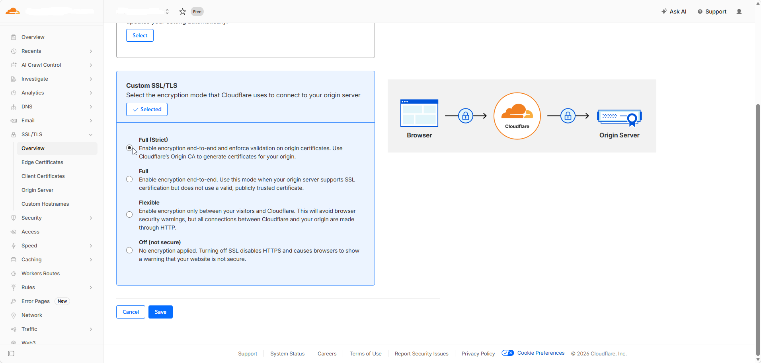Viewport: 761px width, 363px height.
Task: Expand the Investigate submenu chevron
Action: pos(91,79)
